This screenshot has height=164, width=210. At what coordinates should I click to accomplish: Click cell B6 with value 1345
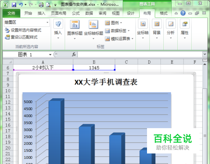tap(94, 67)
